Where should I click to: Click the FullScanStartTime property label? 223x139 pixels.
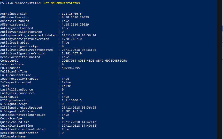[16, 75]
